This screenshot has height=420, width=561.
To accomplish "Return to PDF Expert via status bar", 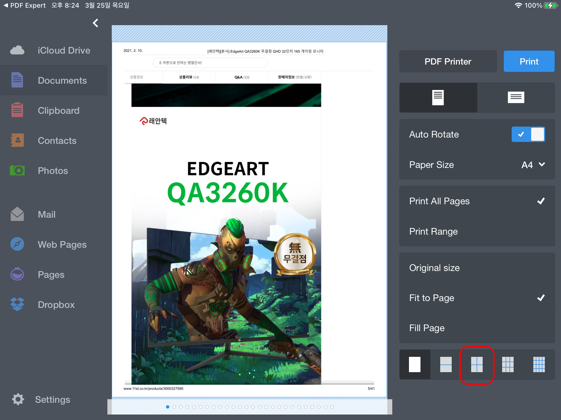I will (25, 5).
